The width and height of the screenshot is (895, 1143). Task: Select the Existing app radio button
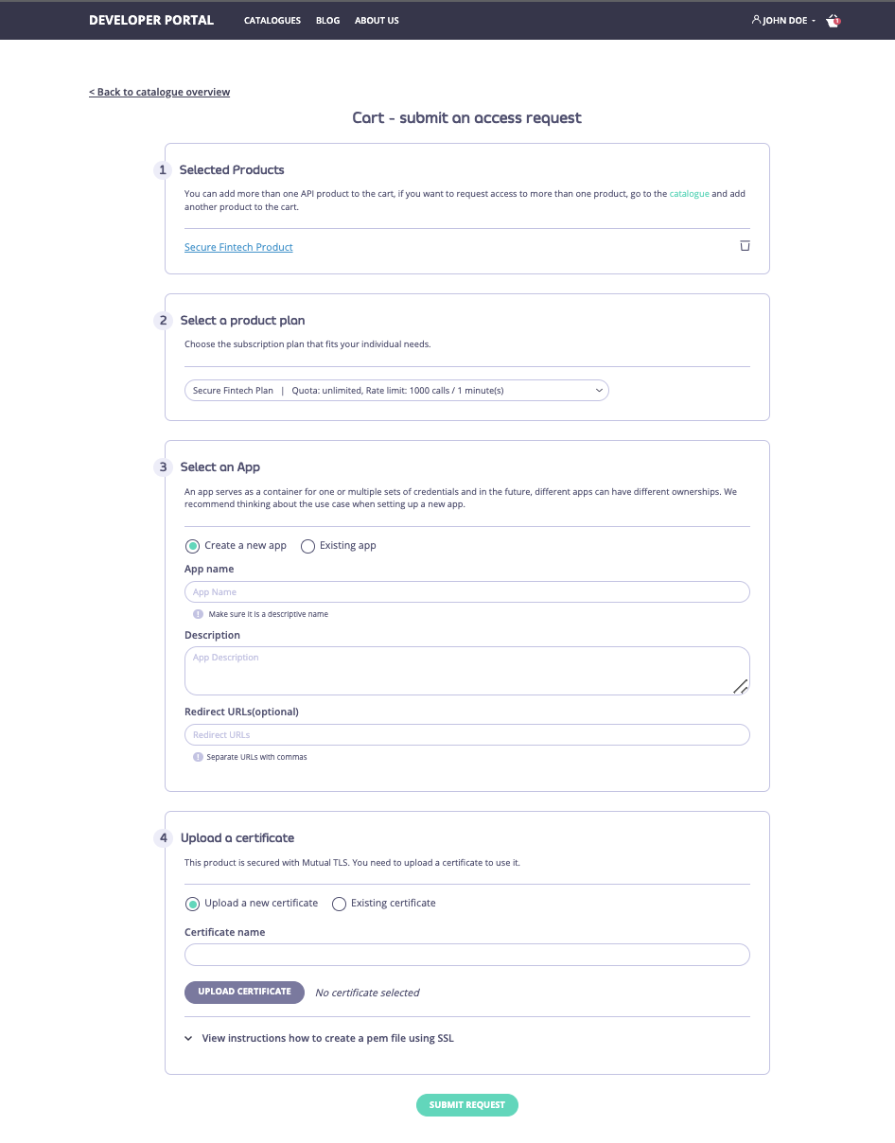307,546
